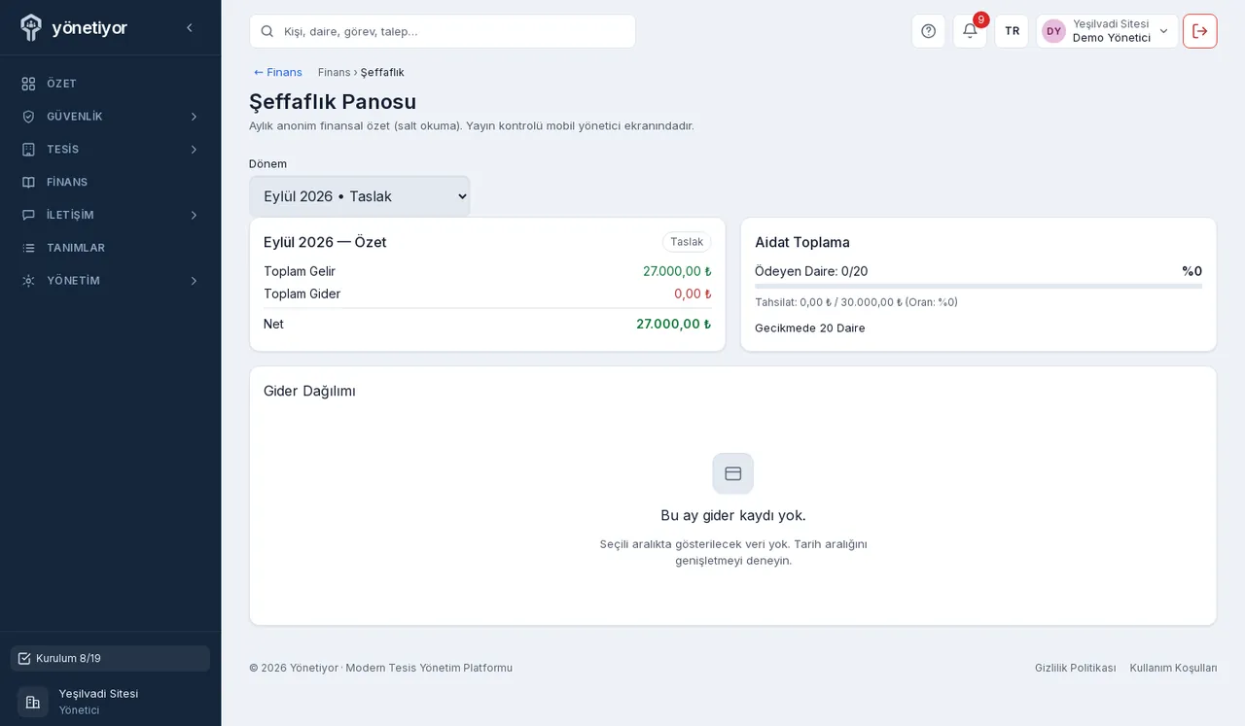Click the Yönetiyor logo icon
The width and height of the screenshot is (1245, 726).
(31, 27)
